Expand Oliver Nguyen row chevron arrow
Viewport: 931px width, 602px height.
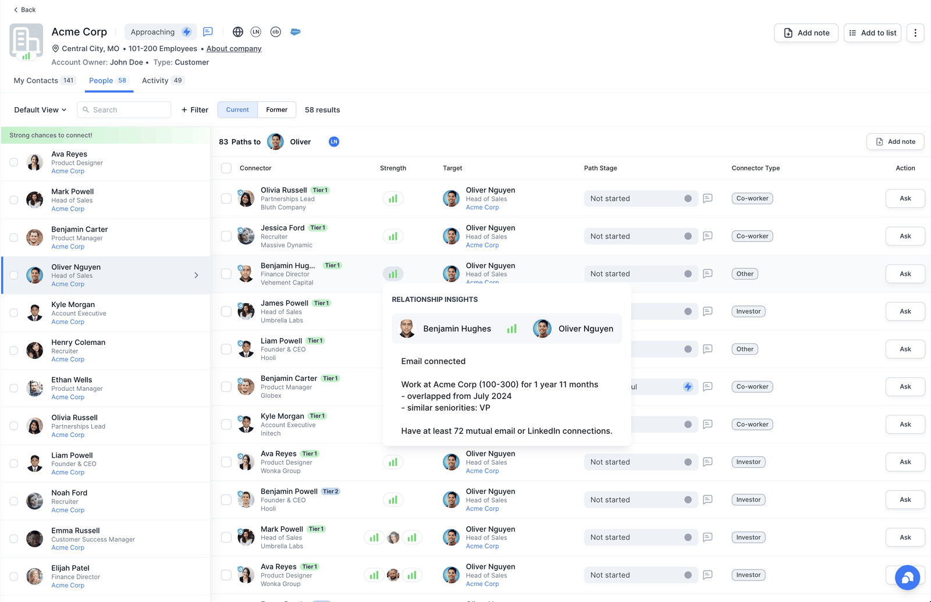[196, 275]
